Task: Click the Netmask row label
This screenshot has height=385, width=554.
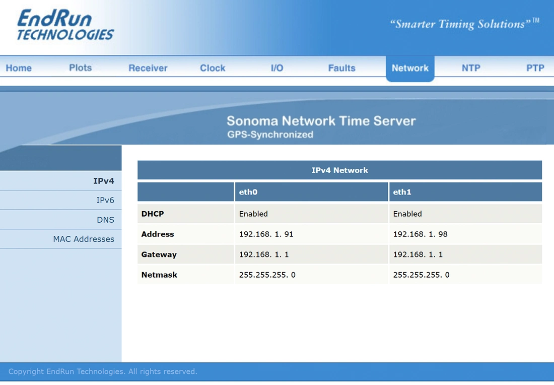Action: [185, 275]
